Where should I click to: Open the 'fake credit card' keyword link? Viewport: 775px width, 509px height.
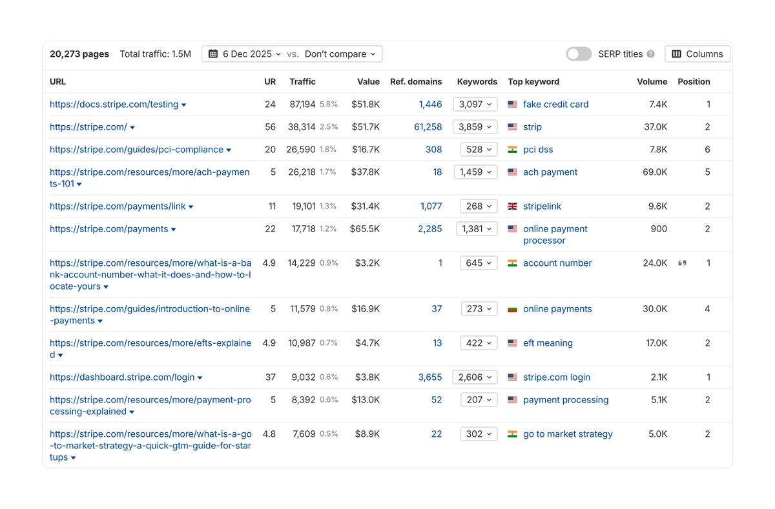(555, 104)
